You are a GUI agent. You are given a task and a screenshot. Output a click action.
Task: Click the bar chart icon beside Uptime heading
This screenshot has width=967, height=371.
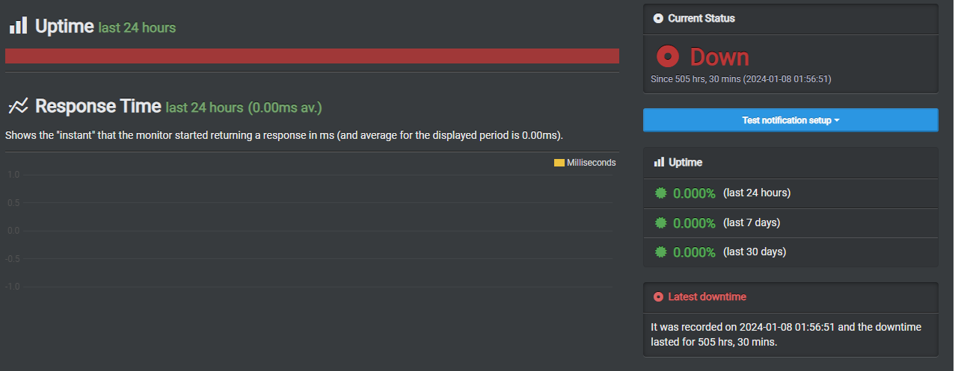[18, 26]
